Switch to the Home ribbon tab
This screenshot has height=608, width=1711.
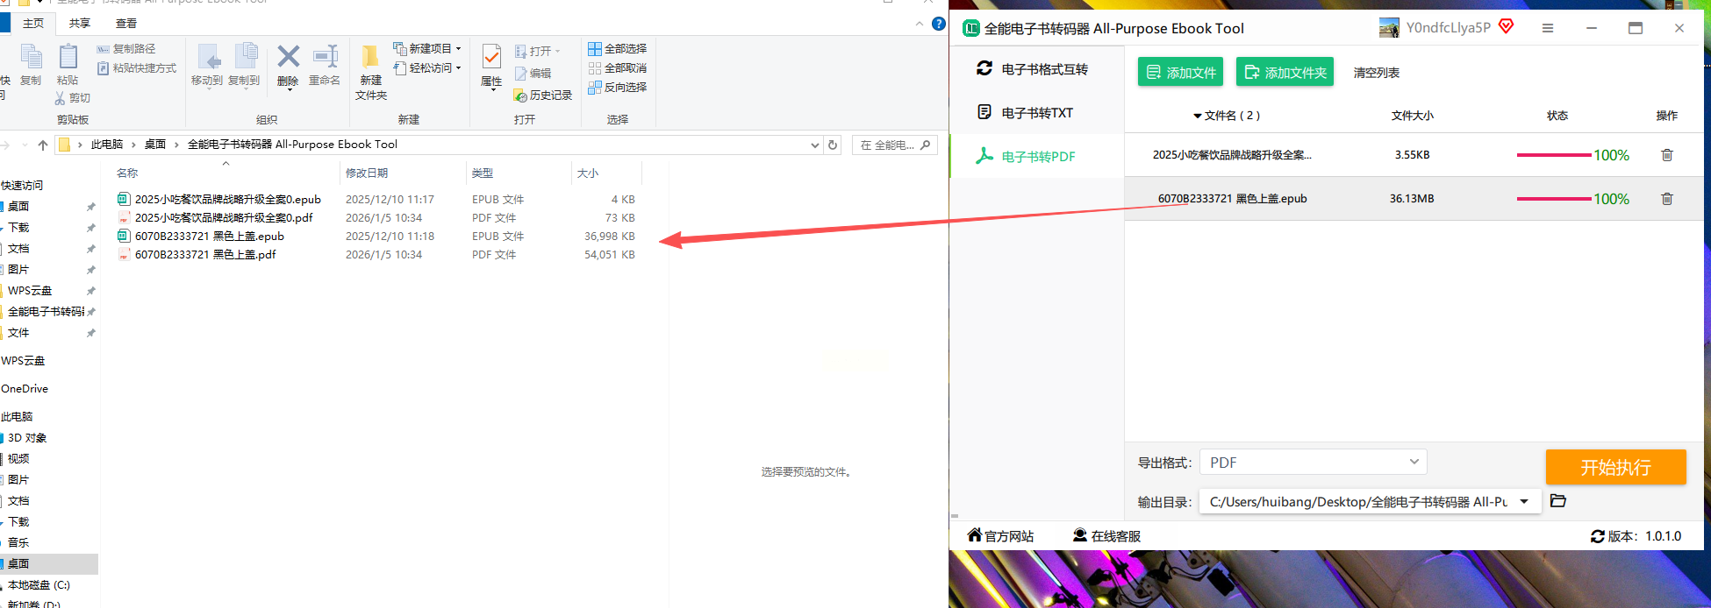[x=33, y=24]
